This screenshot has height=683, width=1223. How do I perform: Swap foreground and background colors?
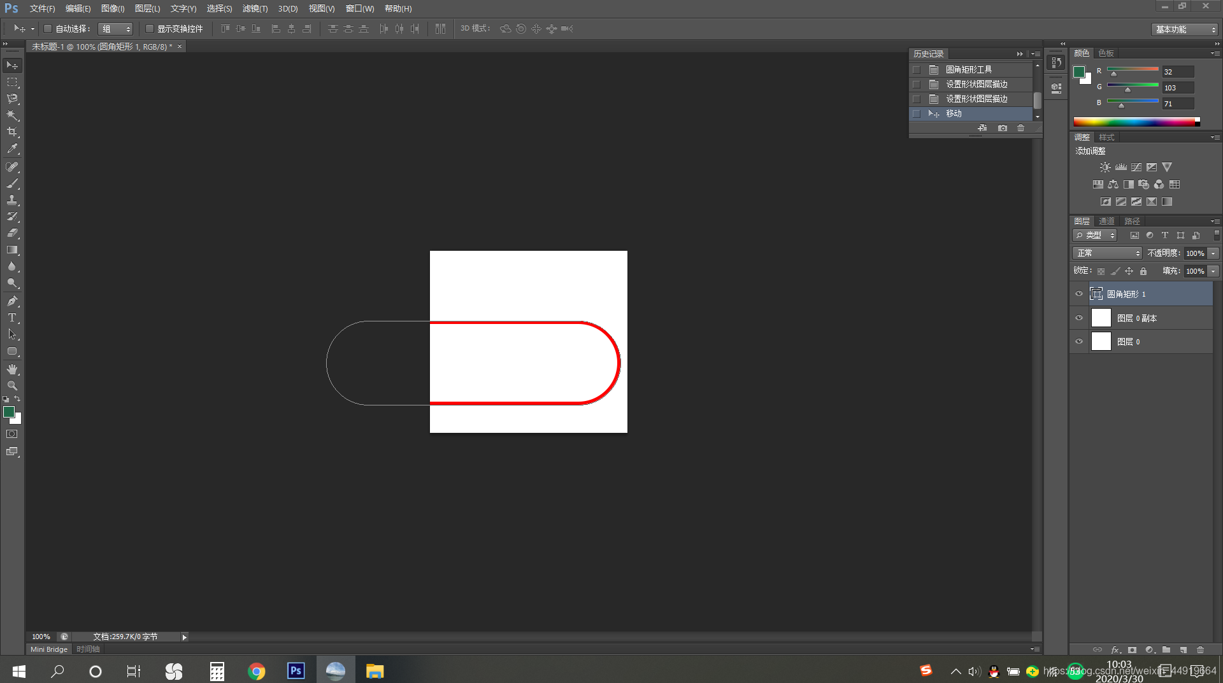pyautogui.click(x=17, y=399)
